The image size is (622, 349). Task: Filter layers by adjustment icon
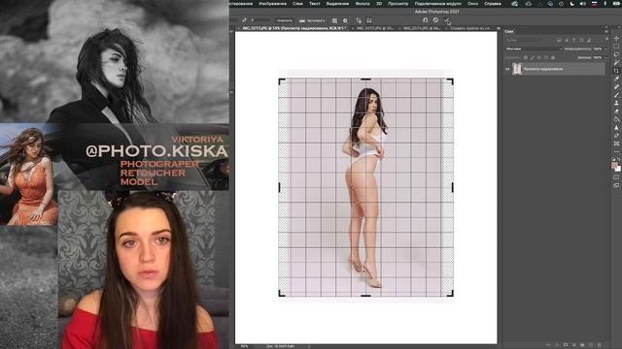point(567,40)
